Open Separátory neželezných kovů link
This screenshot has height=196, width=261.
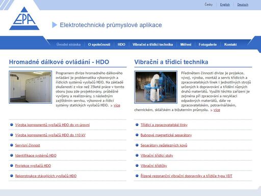[164, 145]
